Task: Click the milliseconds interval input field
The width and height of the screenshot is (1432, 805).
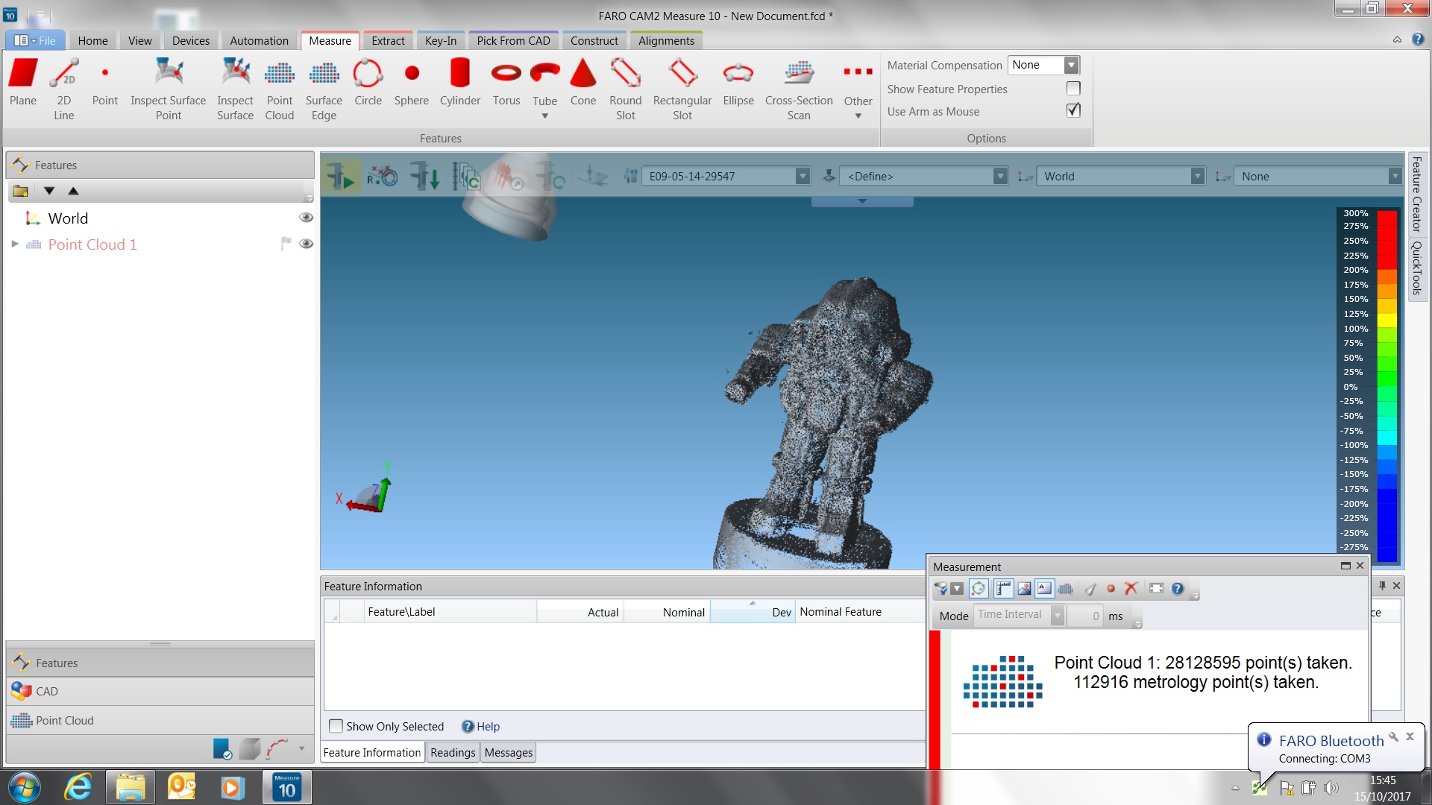Action: pyautogui.click(x=1084, y=616)
